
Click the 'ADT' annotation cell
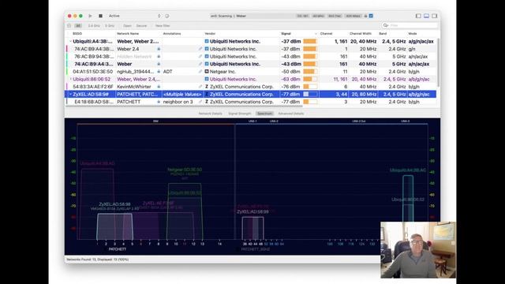coord(168,72)
